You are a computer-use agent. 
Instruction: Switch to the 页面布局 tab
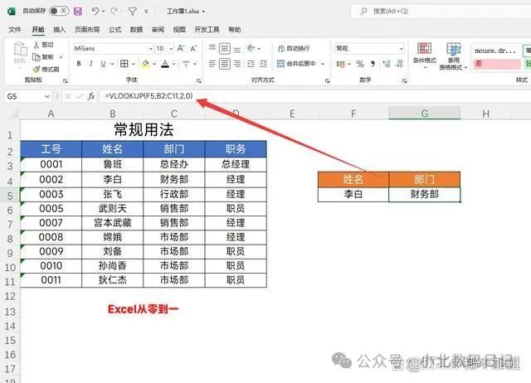point(87,30)
